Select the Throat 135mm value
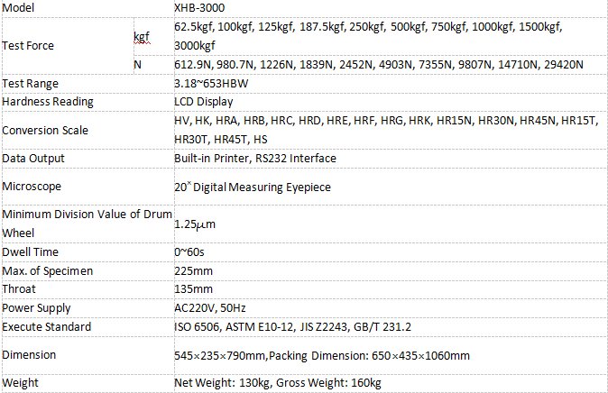Screen dimensions: 608x393 coord(193,289)
